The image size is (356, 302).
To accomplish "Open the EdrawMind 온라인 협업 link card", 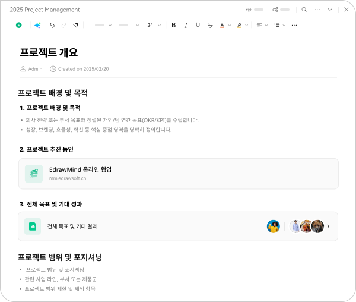I will tap(179, 174).
